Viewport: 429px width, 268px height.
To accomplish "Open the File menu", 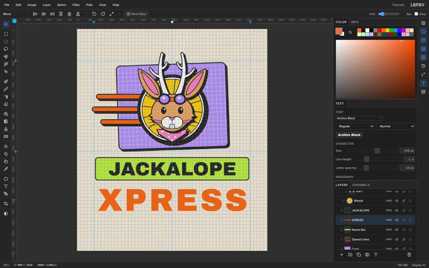I will tap(7, 5).
